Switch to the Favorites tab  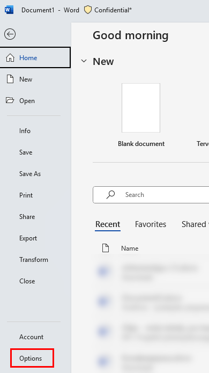[151, 224]
